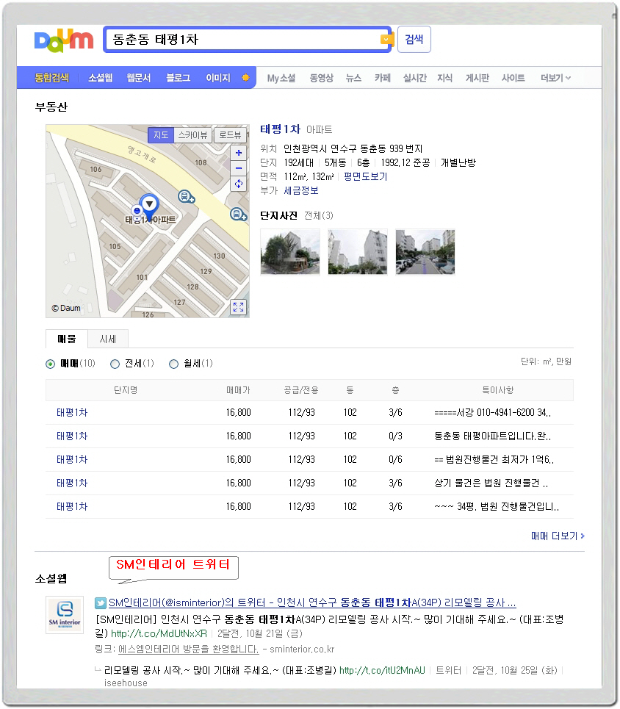Reset the map view with refresh icon
Screen dimensions: 620x709
pos(238,184)
